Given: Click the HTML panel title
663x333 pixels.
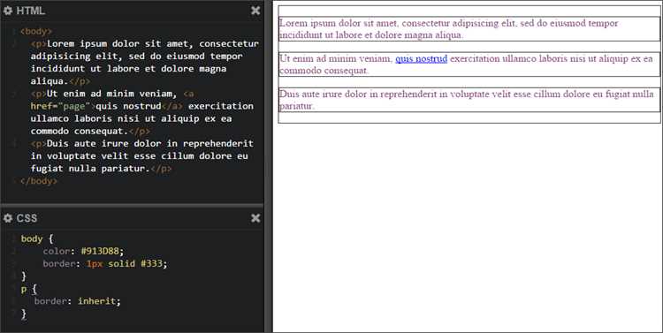Looking at the screenshot, I should [30, 11].
